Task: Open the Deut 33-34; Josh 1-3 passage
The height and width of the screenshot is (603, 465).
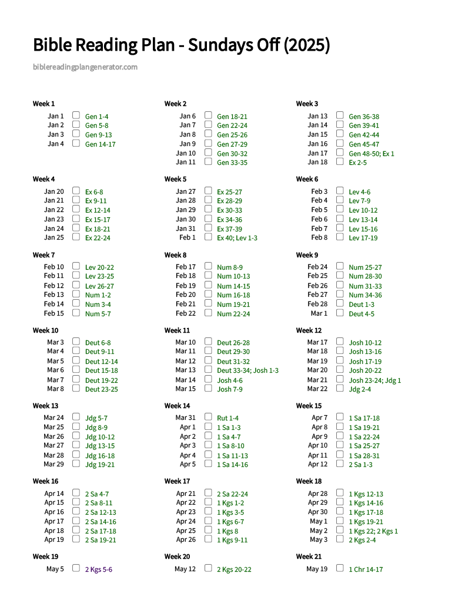Action: (247, 371)
